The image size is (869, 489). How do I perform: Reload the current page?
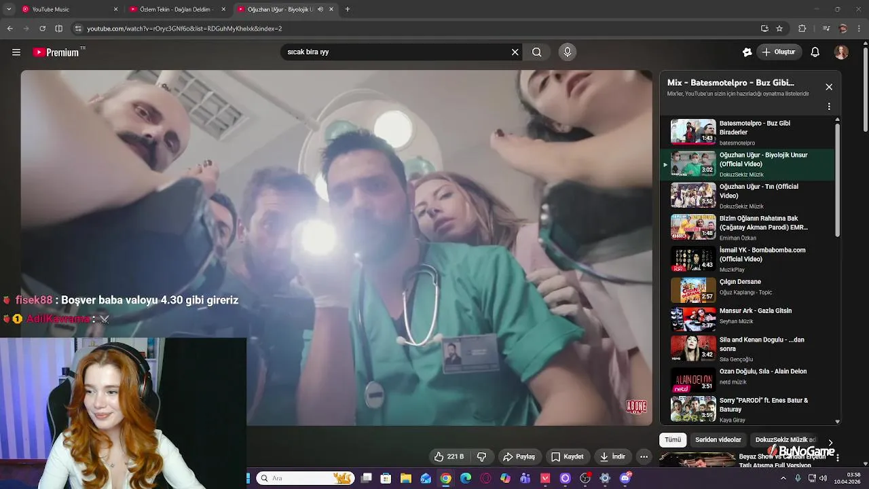coord(42,29)
